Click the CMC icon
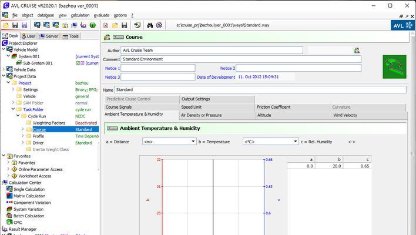Image resolution: width=416 pixels, height=235 pixels. coord(9,222)
